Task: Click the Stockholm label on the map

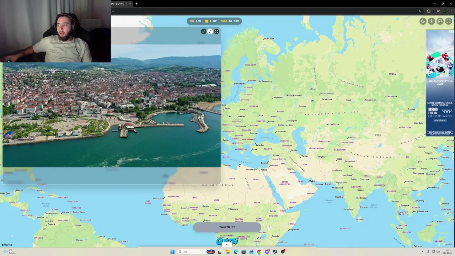Action: [239, 84]
